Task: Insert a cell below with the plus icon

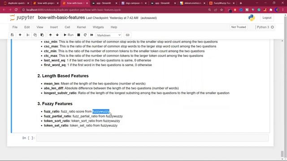Action: pyautogui.click(x=20, y=35)
